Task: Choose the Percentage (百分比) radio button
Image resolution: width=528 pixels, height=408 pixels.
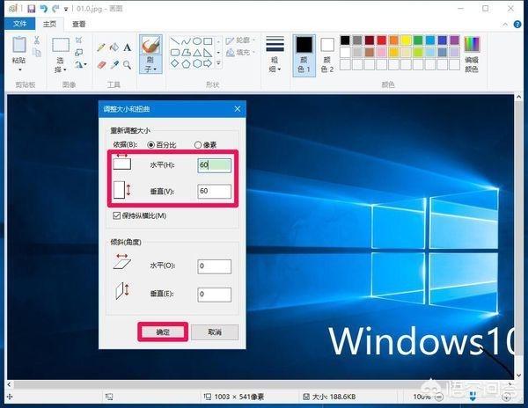Action: click(151, 144)
